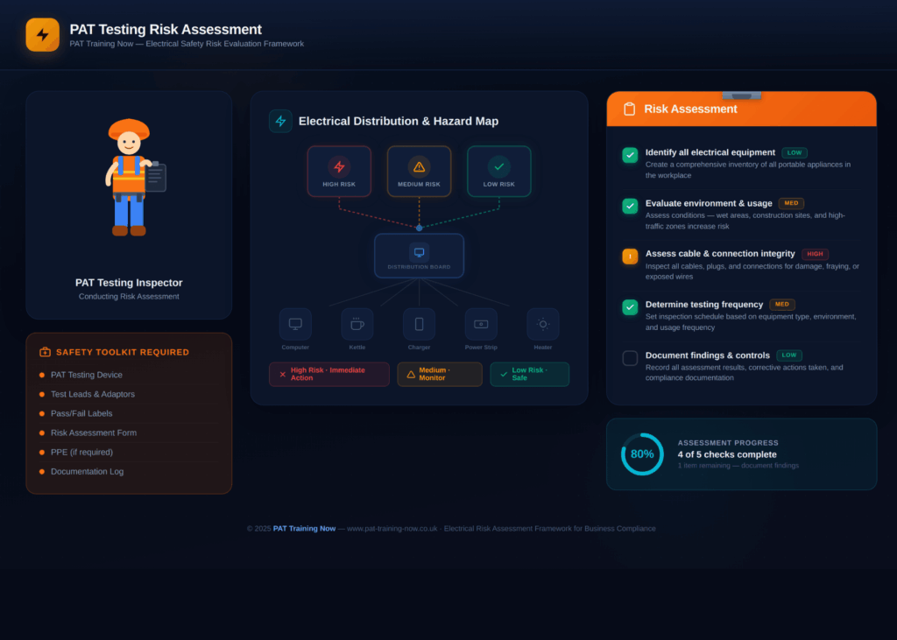Image resolution: width=897 pixels, height=640 pixels.
Task: Click the Computer appliance icon
Action: click(x=295, y=324)
